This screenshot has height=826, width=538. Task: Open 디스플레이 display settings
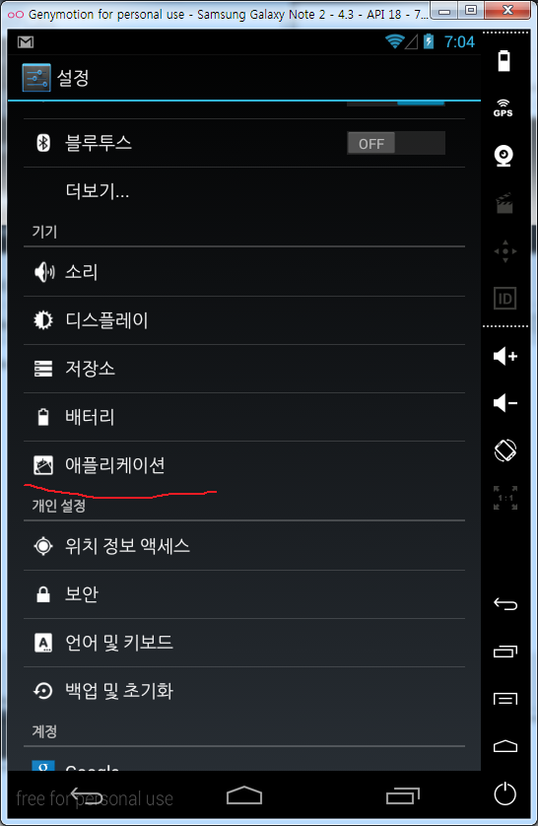tap(244, 320)
